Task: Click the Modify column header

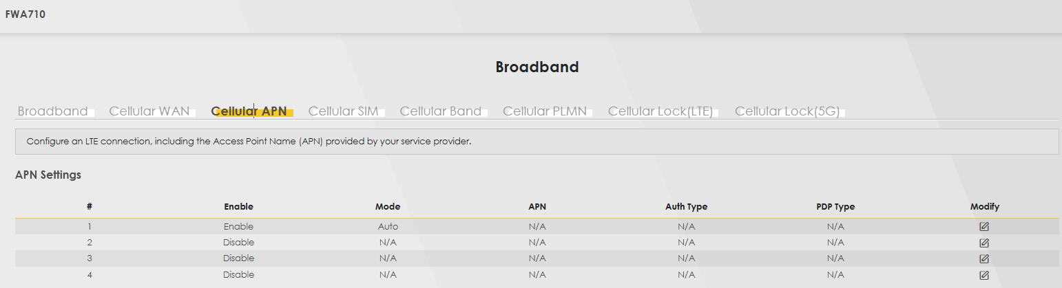Action: tap(984, 207)
